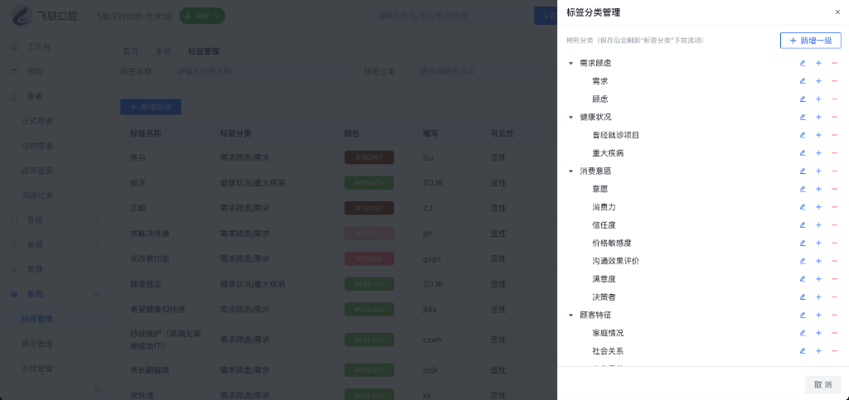Collapse the 健康状况 tree node

click(x=570, y=118)
